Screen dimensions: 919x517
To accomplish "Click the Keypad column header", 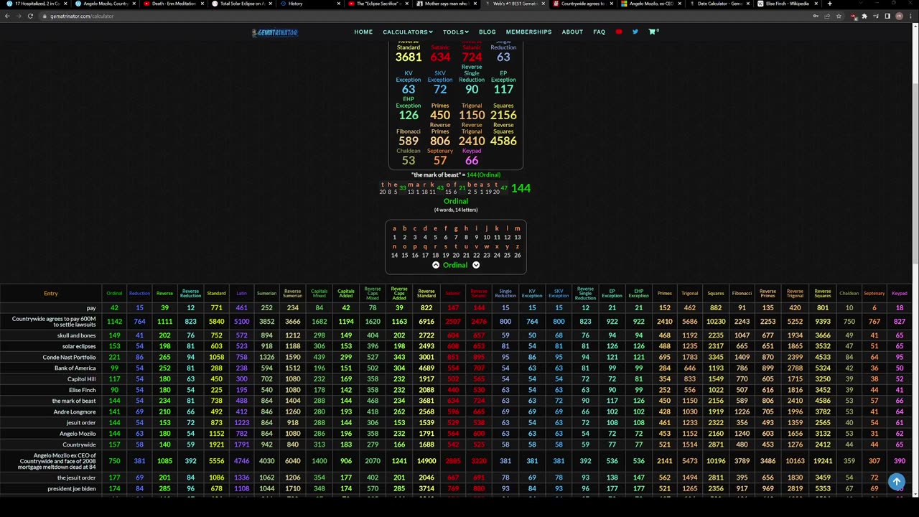I will point(899,293).
